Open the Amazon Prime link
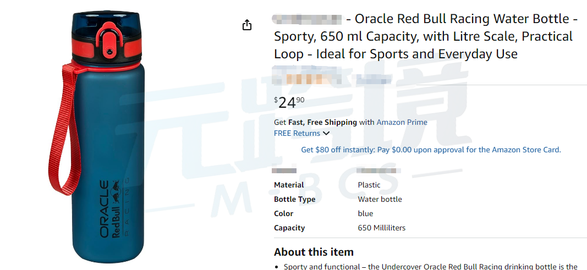This screenshot has height=270, width=587. pyautogui.click(x=402, y=122)
